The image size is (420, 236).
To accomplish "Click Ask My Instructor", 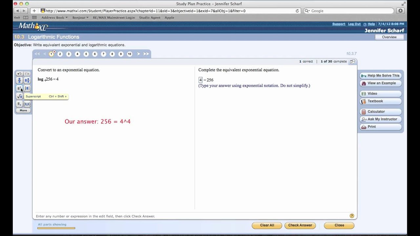I will (x=381, y=119).
